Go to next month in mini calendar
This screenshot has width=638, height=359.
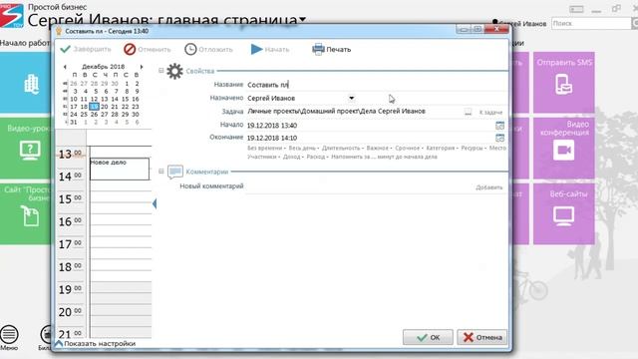[x=142, y=67]
